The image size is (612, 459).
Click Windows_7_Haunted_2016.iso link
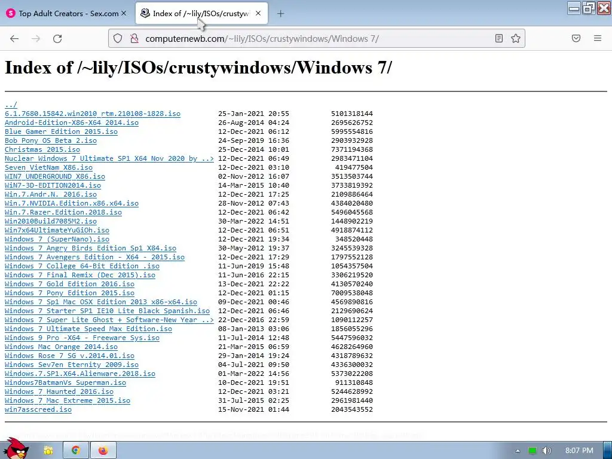tap(59, 392)
